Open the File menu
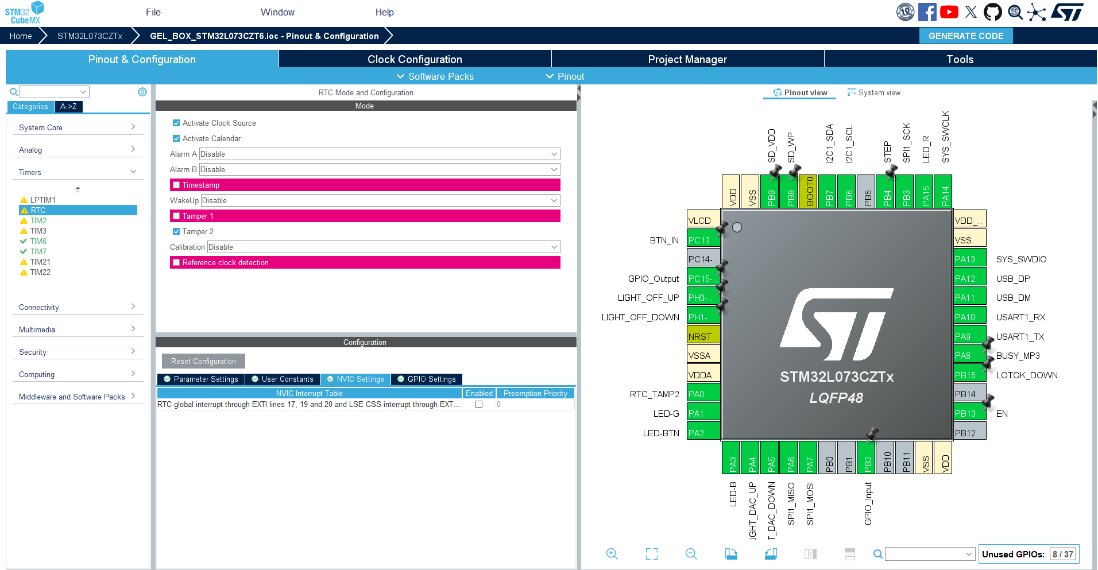 [x=153, y=12]
